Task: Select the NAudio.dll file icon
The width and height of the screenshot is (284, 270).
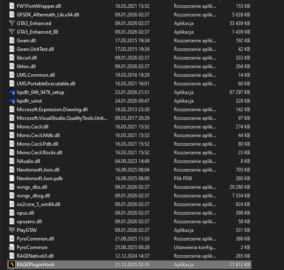Action: point(12,161)
